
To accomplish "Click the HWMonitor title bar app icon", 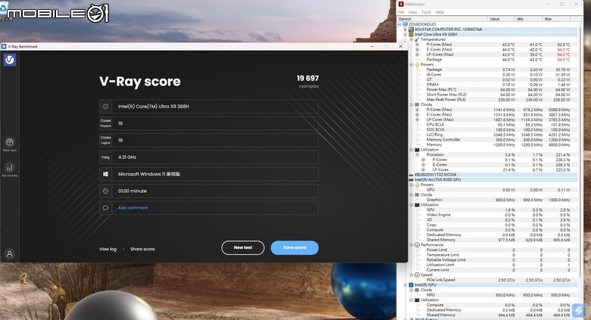I will (x=401, y=4).
